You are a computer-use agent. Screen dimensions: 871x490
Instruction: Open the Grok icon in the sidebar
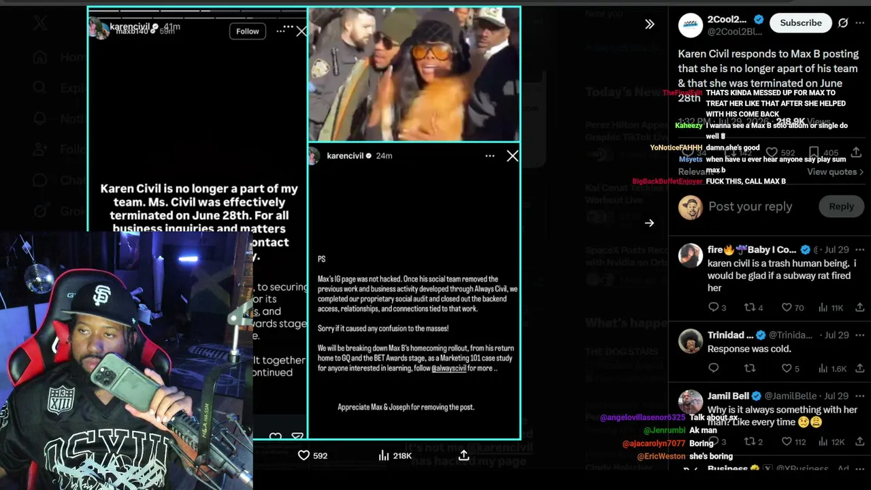pos(40,210)
